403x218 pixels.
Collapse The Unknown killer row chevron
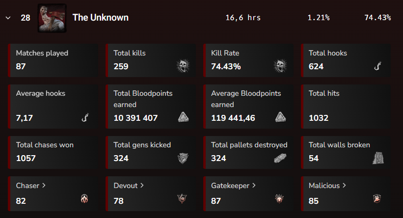pos(8,18)
